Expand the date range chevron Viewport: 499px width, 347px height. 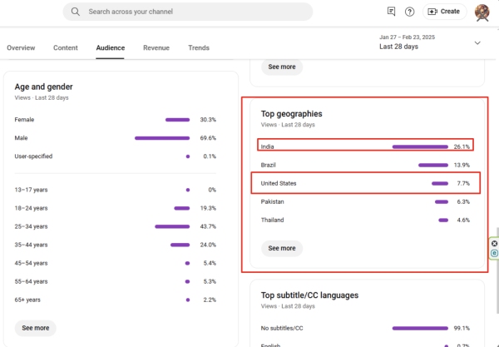(x=477, y=42)
